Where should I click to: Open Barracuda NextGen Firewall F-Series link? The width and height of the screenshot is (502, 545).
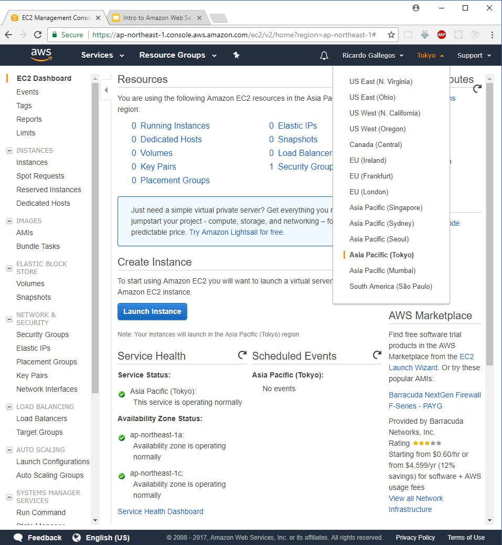435,401
